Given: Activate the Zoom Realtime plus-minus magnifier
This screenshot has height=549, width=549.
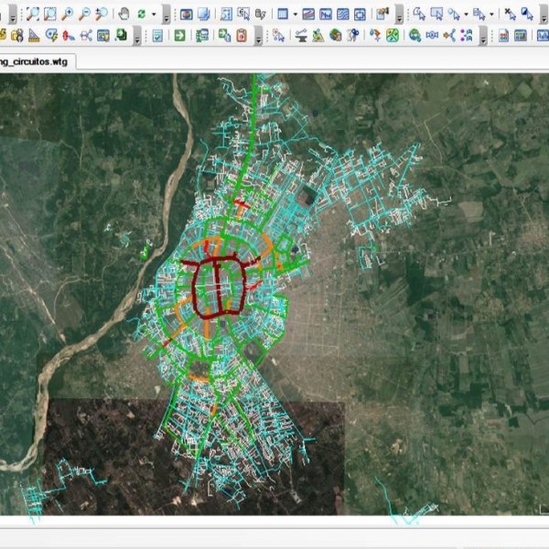Looking at the screenshot, I should point(102,14).
